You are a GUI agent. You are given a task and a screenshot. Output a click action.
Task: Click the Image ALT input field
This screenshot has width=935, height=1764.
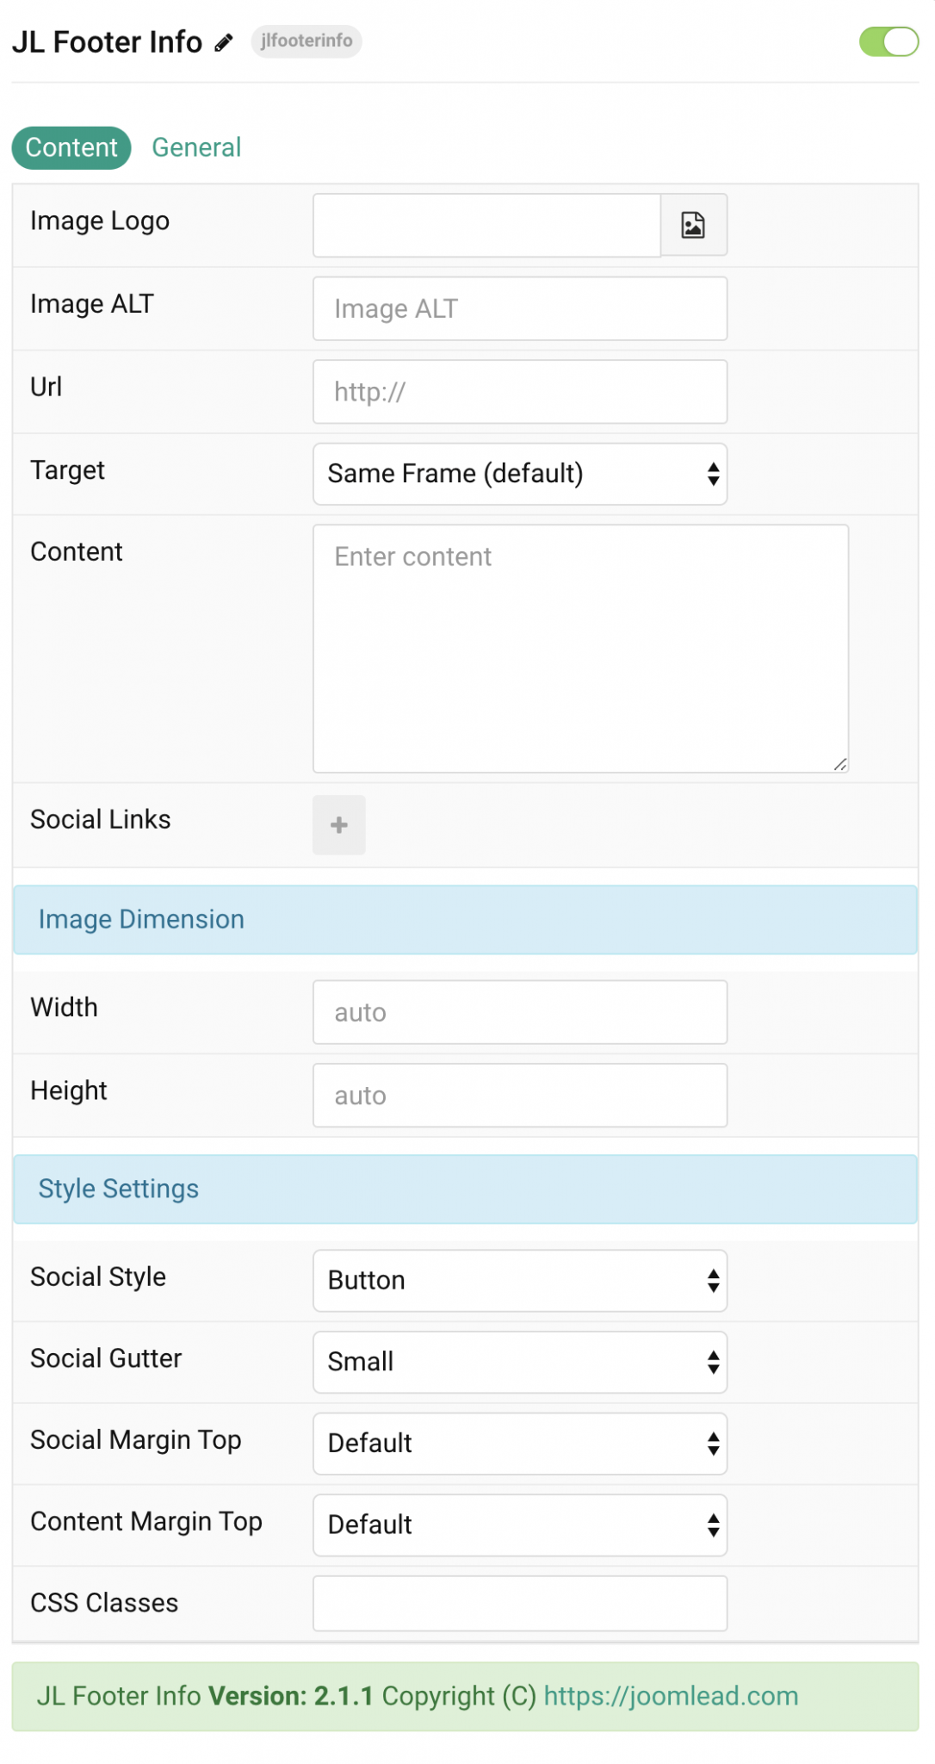coord(518,307)
